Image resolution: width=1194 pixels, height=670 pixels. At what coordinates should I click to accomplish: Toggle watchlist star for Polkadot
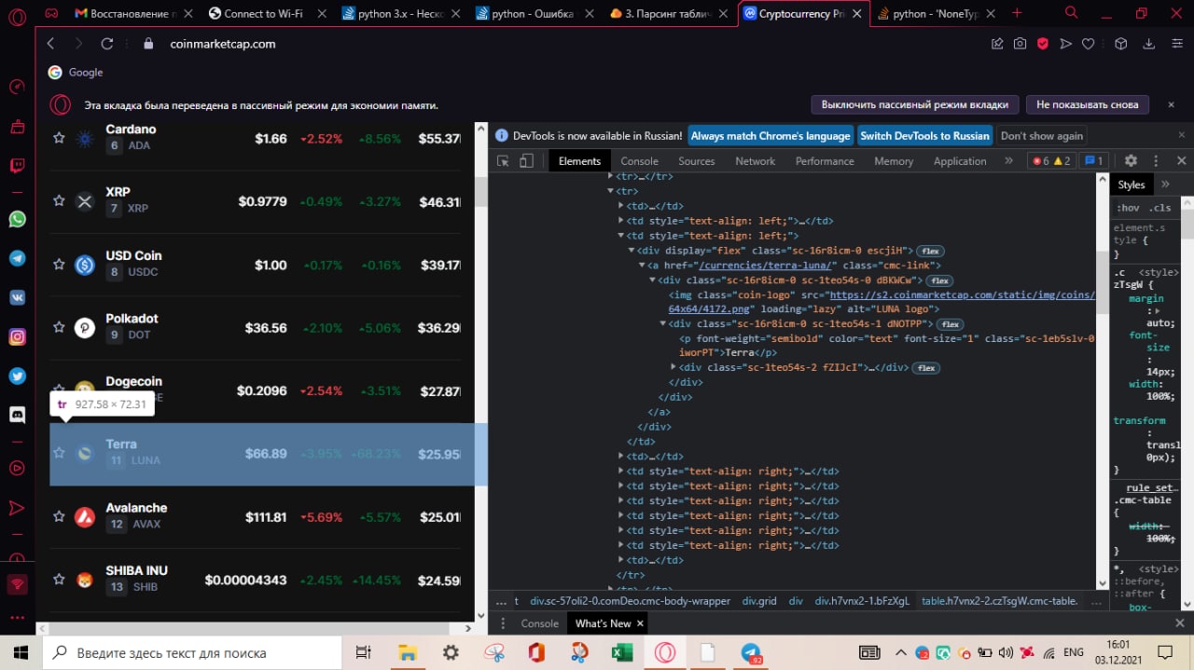click(59, 327)
